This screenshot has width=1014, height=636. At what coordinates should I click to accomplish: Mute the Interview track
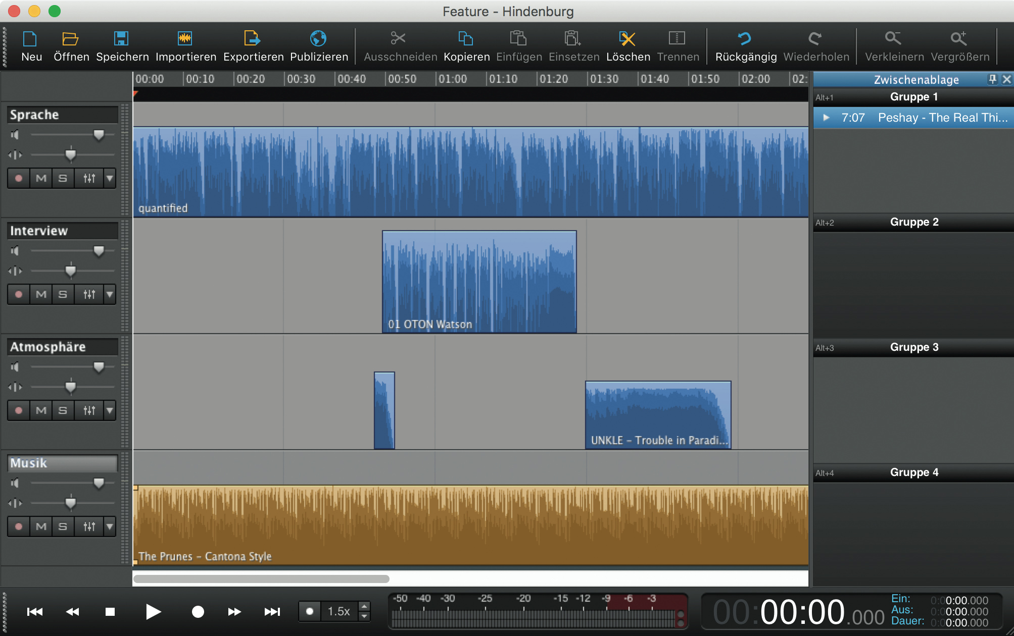[41, 294]
